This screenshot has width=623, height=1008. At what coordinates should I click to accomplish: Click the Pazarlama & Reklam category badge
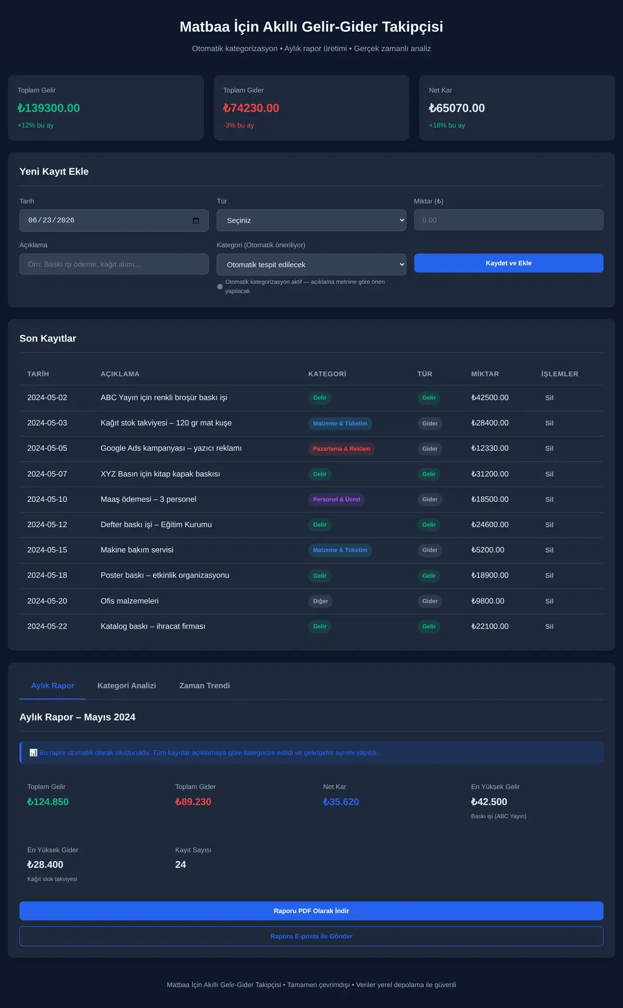(342, 449)
